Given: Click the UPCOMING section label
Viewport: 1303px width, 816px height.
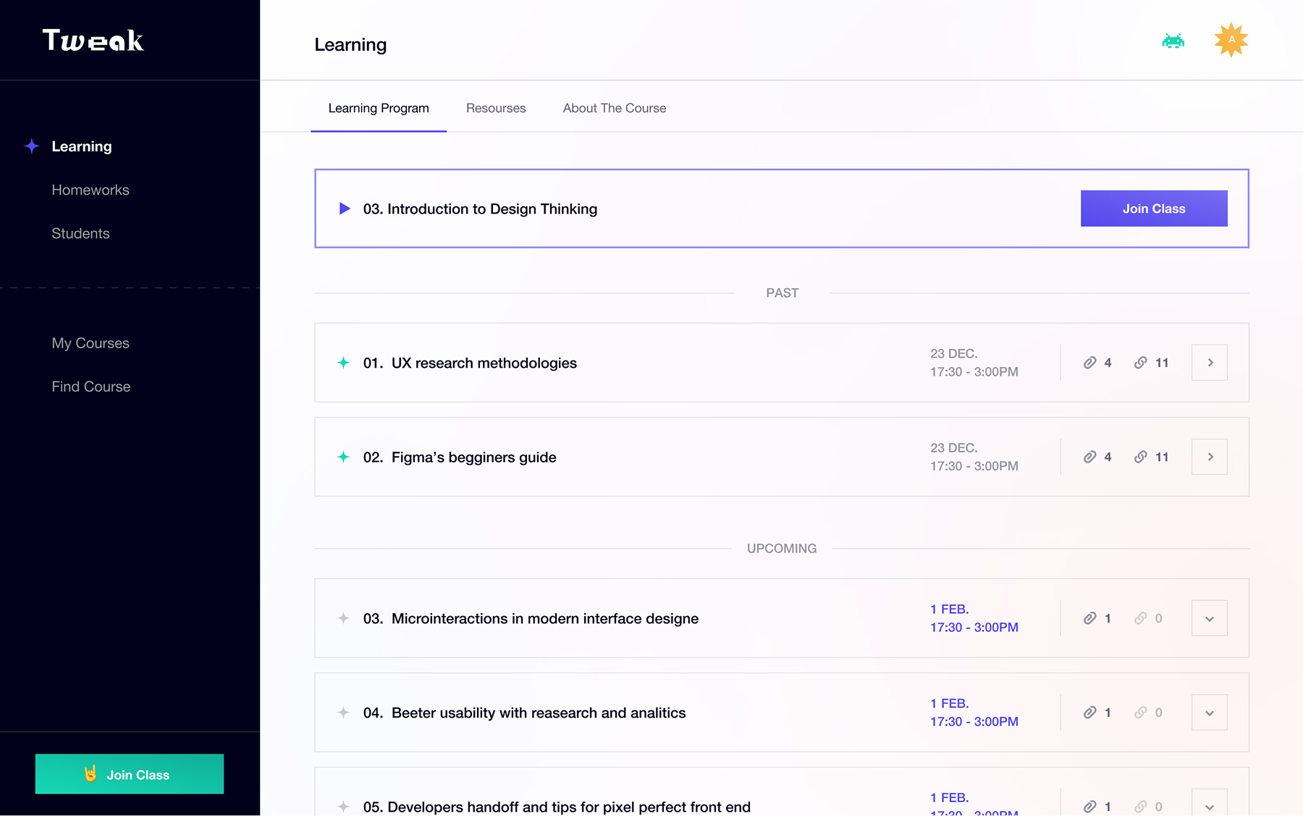Looking at the screenshot, I should click(x=782, y=549).
